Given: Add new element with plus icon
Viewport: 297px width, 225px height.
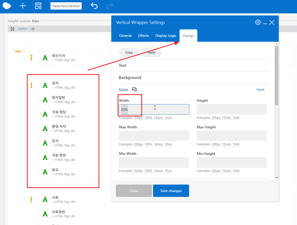Looking at the screenshot, I should (x=23, y=6).
